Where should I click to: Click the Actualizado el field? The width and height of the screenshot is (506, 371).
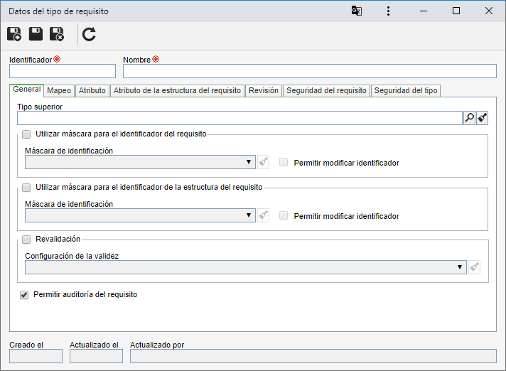pos(96,356)
